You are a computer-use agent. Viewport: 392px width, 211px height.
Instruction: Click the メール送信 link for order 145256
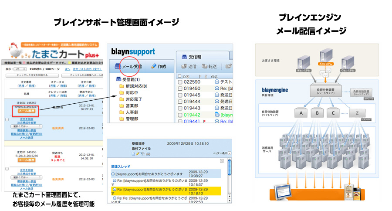pyautogui.click(x=27, y=188)
